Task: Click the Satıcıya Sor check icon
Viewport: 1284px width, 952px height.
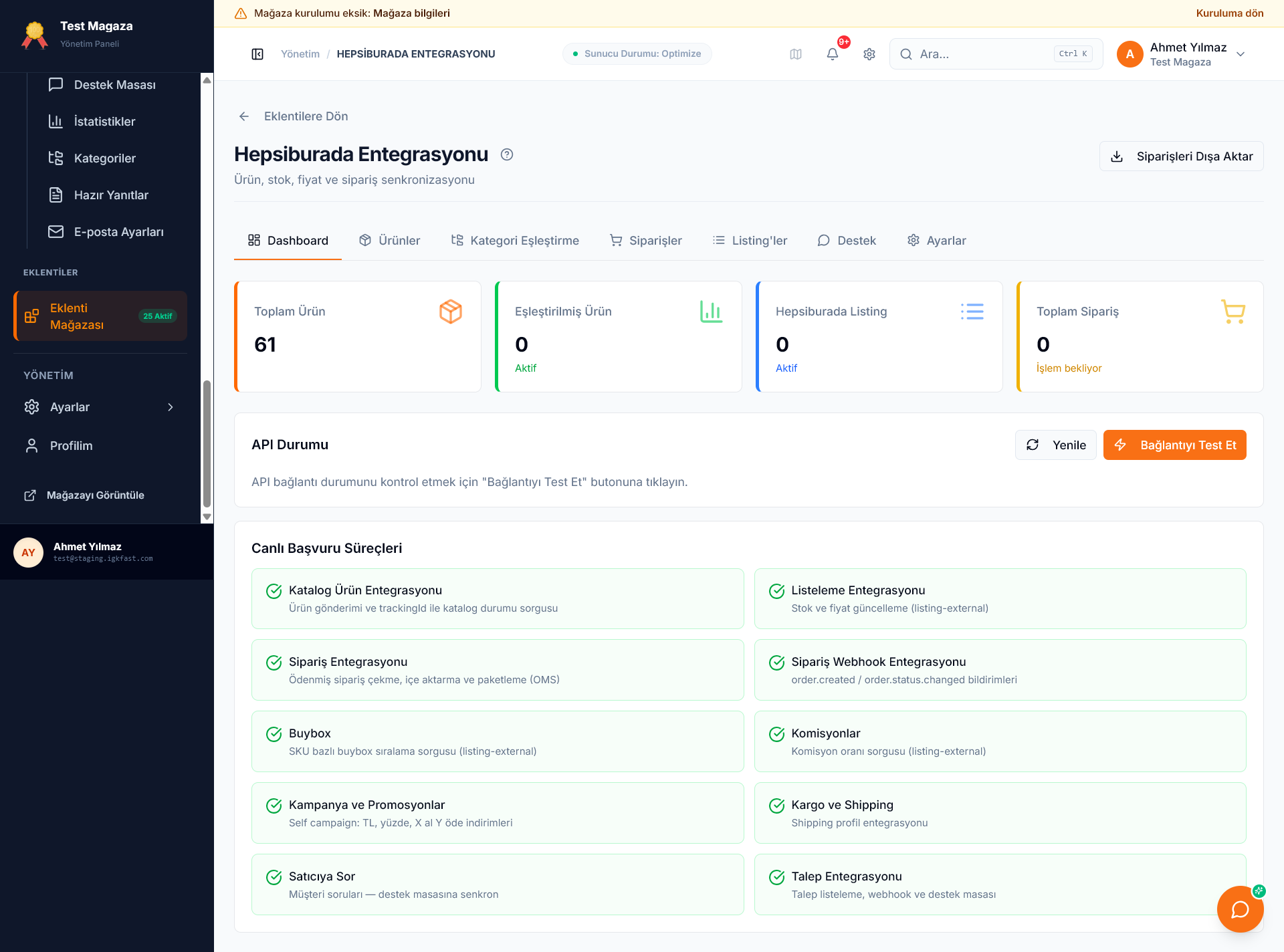Action: (274, 877)
